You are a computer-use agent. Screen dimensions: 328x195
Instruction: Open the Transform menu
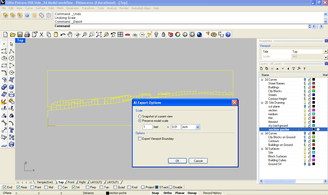pos(88,8)
